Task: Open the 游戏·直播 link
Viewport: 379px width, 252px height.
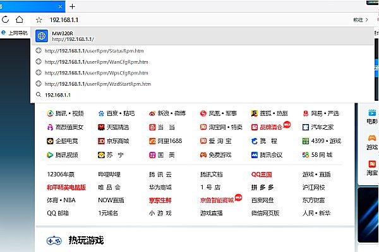Action: [316, 175]
